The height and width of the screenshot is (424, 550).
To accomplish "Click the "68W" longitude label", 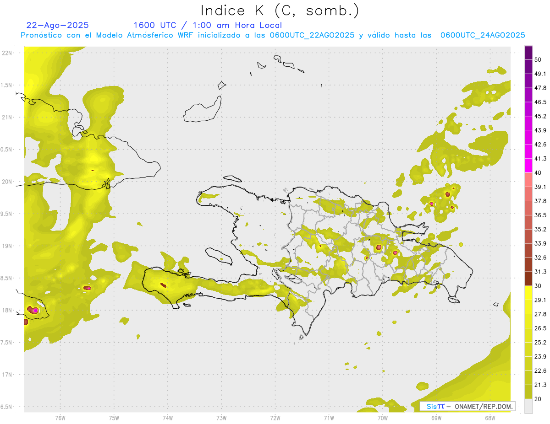I will [x=490, y=417].
